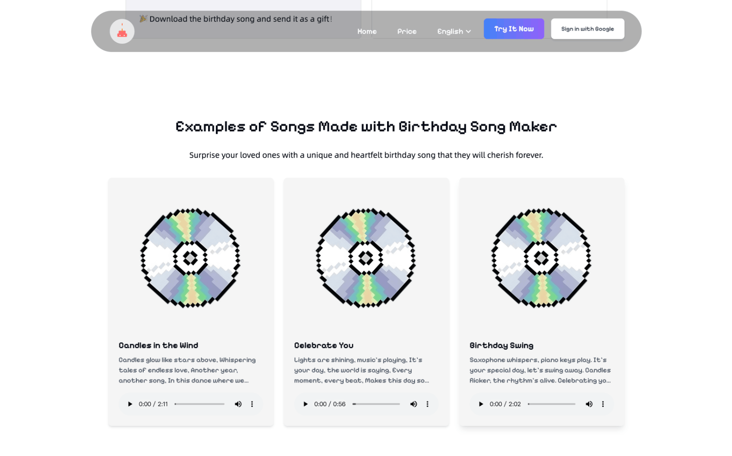Seek on the Candles in the Wind progress bar
Image resolution: width=732 pixels, height=456 pixels.
tap(199, 404)
